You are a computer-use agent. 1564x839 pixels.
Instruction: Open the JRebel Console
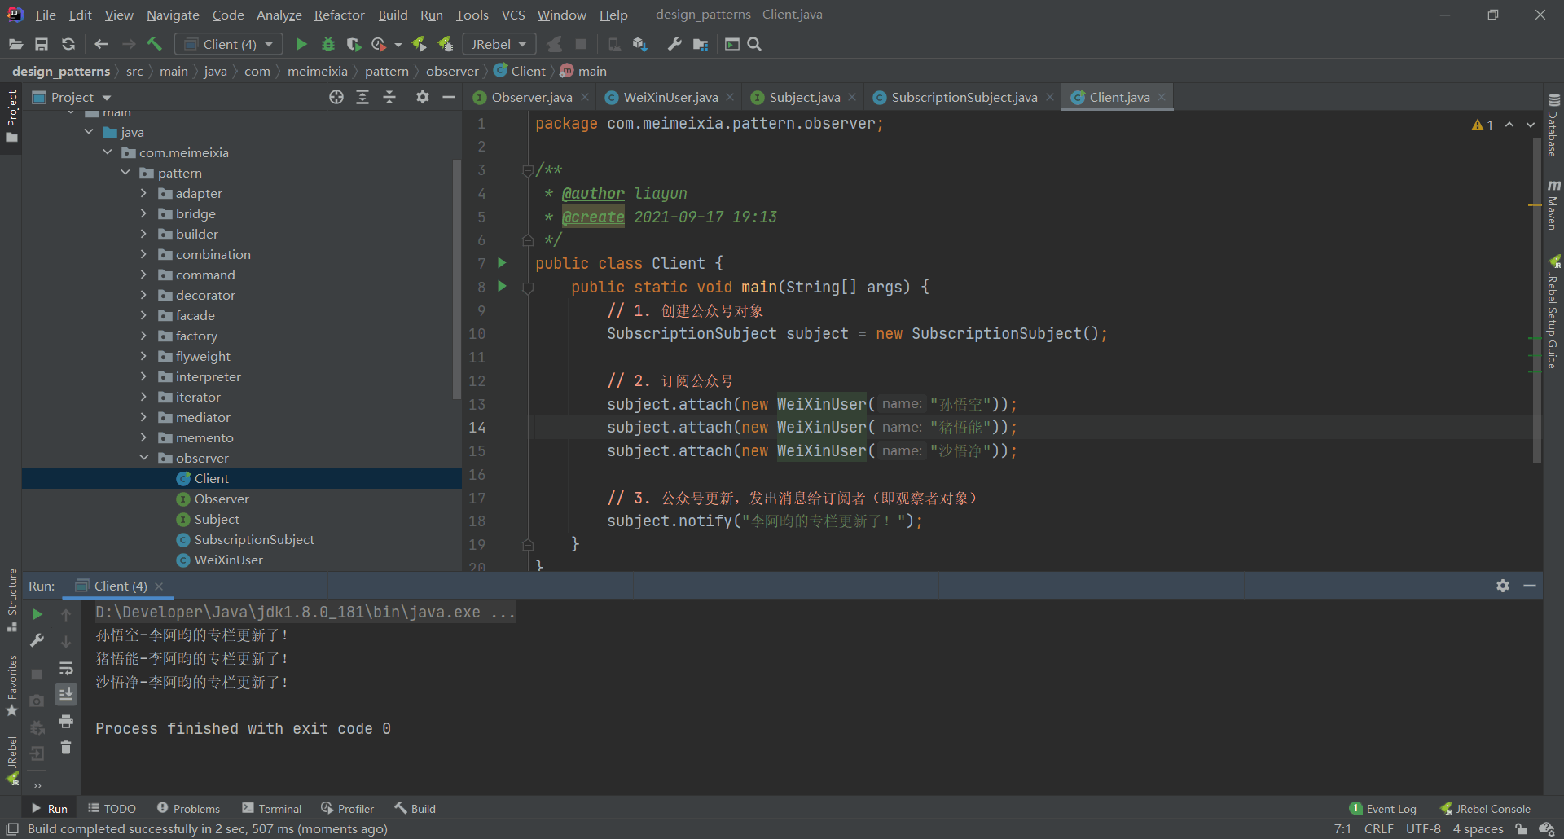click(x=1486, y=808)
